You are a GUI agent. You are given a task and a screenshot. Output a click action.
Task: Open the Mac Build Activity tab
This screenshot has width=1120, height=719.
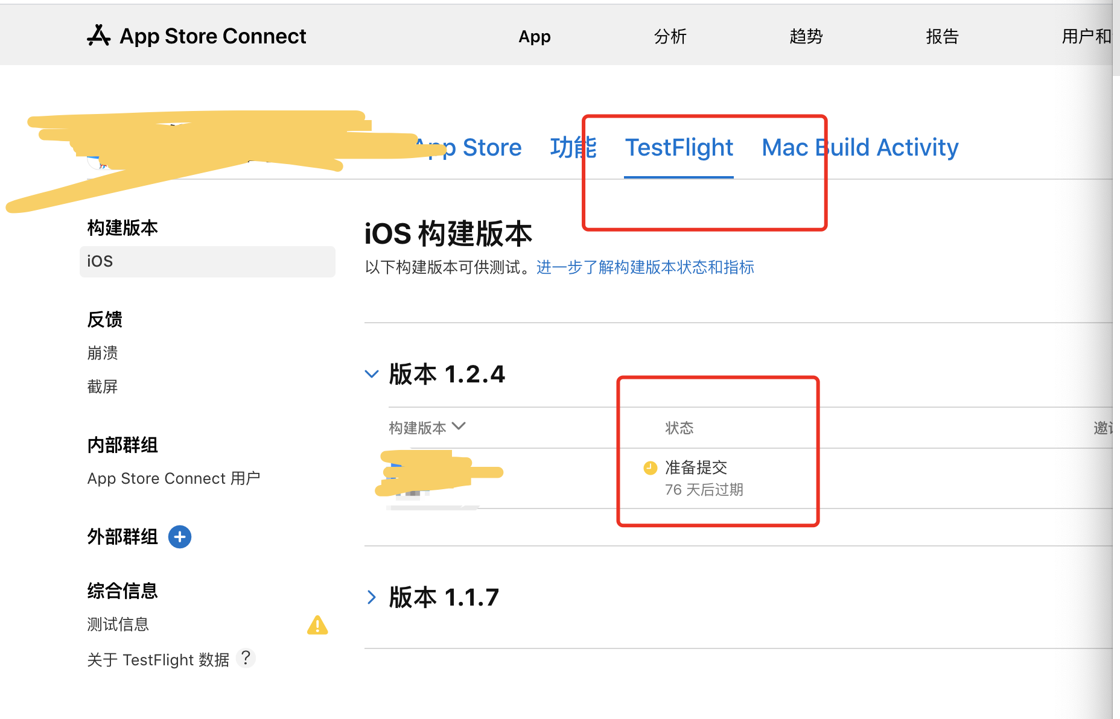pos(859,147)
